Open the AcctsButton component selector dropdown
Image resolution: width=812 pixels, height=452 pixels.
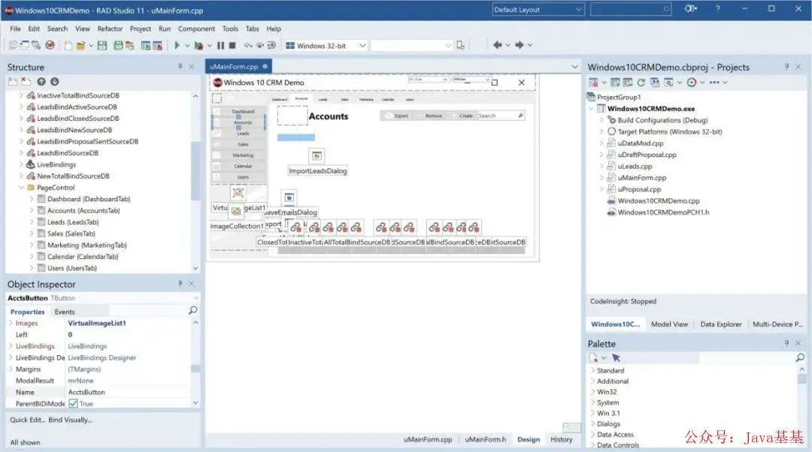click(195, 298)
